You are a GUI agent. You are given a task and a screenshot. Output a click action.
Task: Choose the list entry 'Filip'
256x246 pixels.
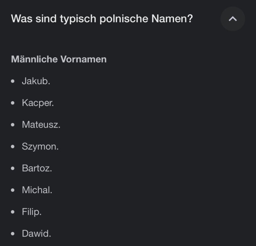tap(31, 212)
